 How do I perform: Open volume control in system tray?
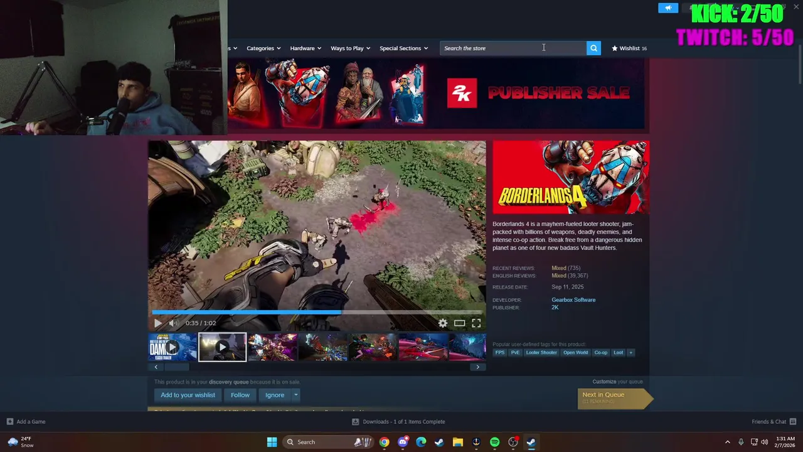(764, 442)
